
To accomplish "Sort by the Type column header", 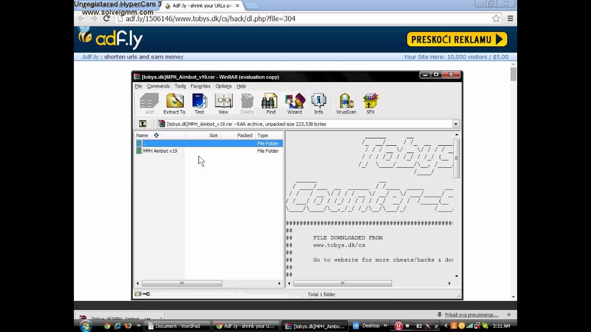I will tap(269, 135).
